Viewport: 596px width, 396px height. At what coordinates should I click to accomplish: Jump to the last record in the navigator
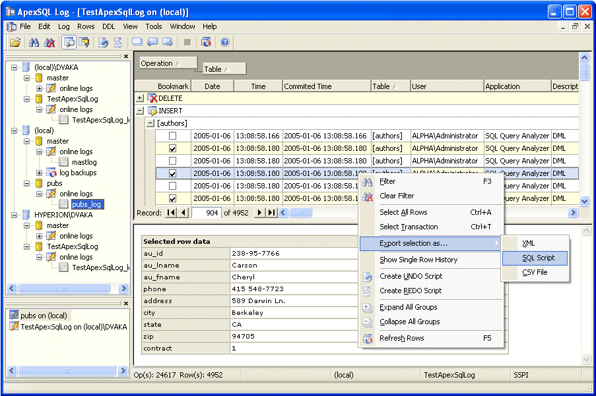[x=271, y=213]
